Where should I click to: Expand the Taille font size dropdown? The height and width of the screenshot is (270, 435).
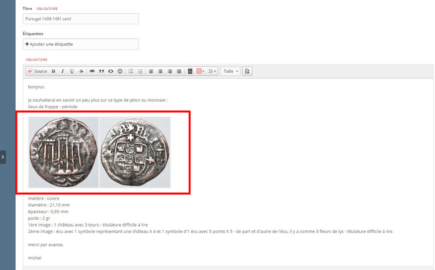point(231,71)
